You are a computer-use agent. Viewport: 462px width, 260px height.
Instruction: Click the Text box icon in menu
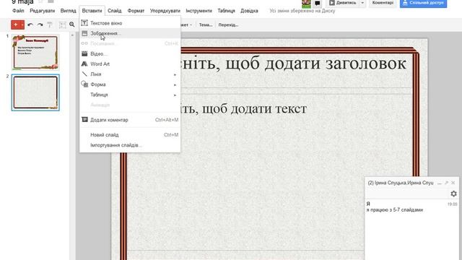[84, 22]
